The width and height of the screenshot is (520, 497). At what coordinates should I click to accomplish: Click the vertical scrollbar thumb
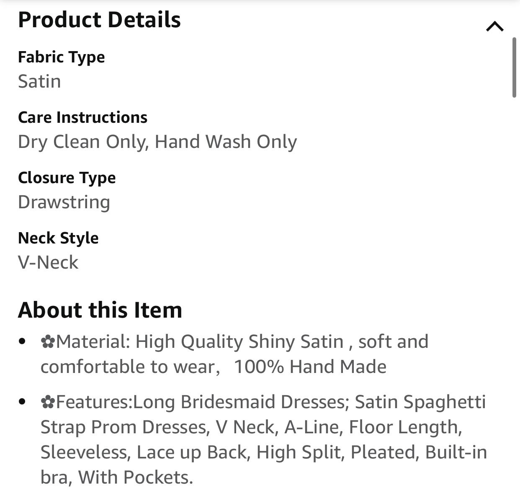coord(514,67)
